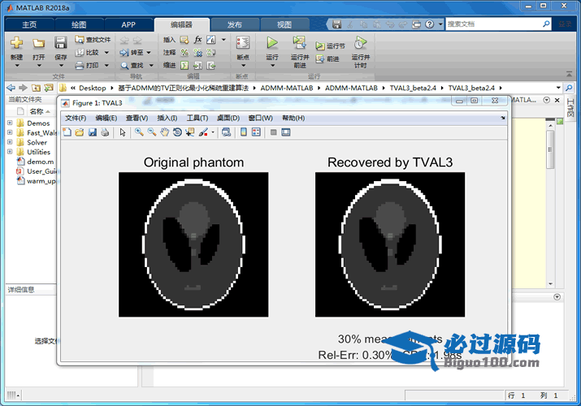Switch to the Publish ribbon tab
The width and height of the screenshot is (581, 406).
point(235,25)
